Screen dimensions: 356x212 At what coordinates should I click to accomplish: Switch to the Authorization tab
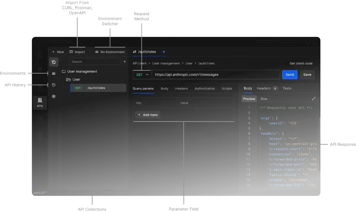[x=205, y=88]
